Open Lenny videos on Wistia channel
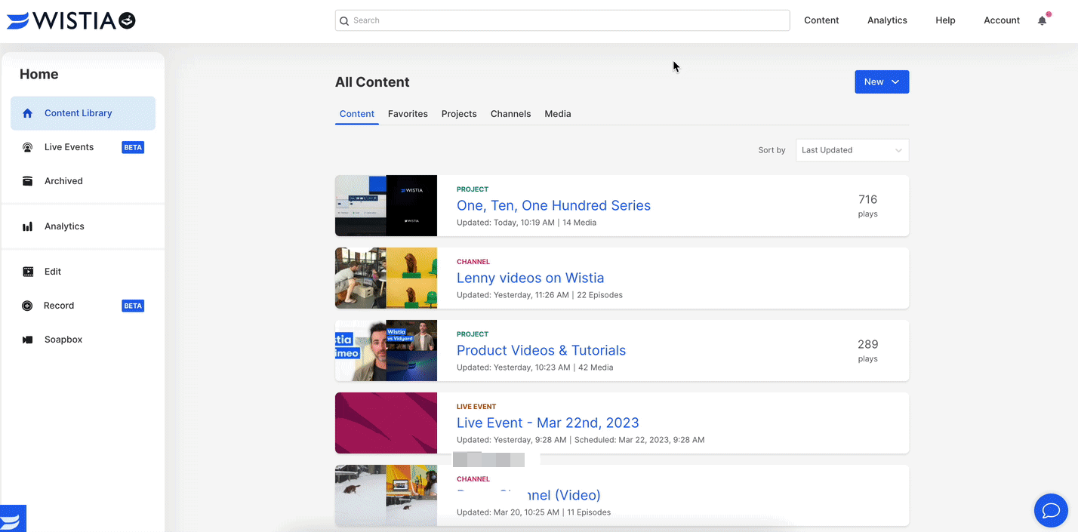Image resolution: width=1078 pixels, height=532 pixels. point(530,278)
